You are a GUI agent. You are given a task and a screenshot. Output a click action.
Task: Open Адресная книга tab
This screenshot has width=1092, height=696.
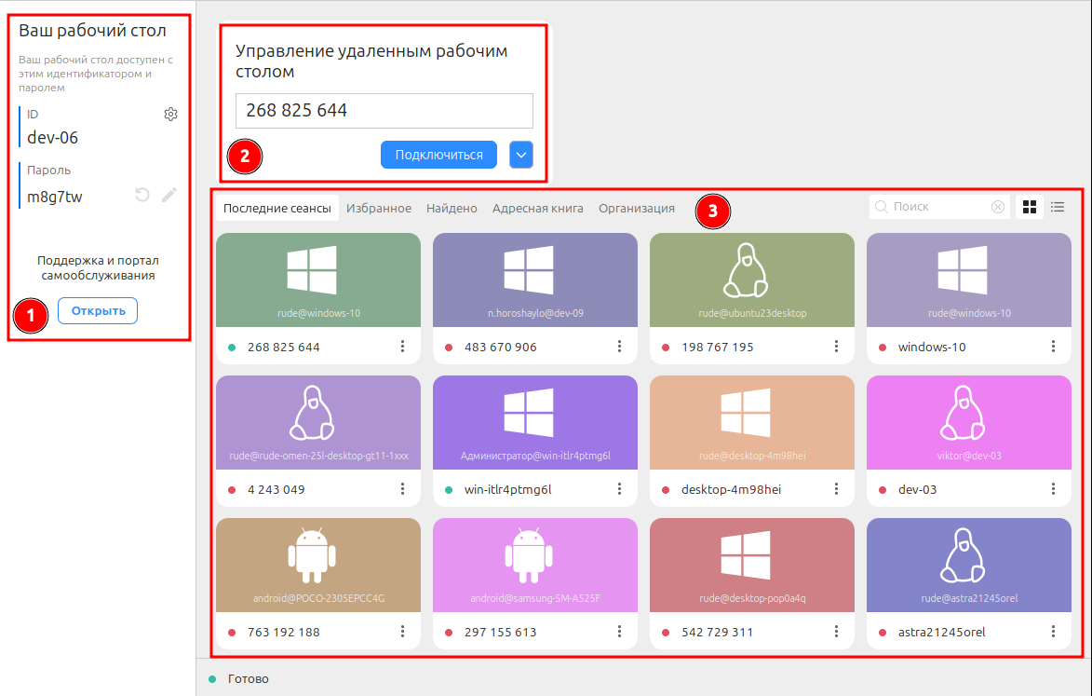[x=538, y=208]
